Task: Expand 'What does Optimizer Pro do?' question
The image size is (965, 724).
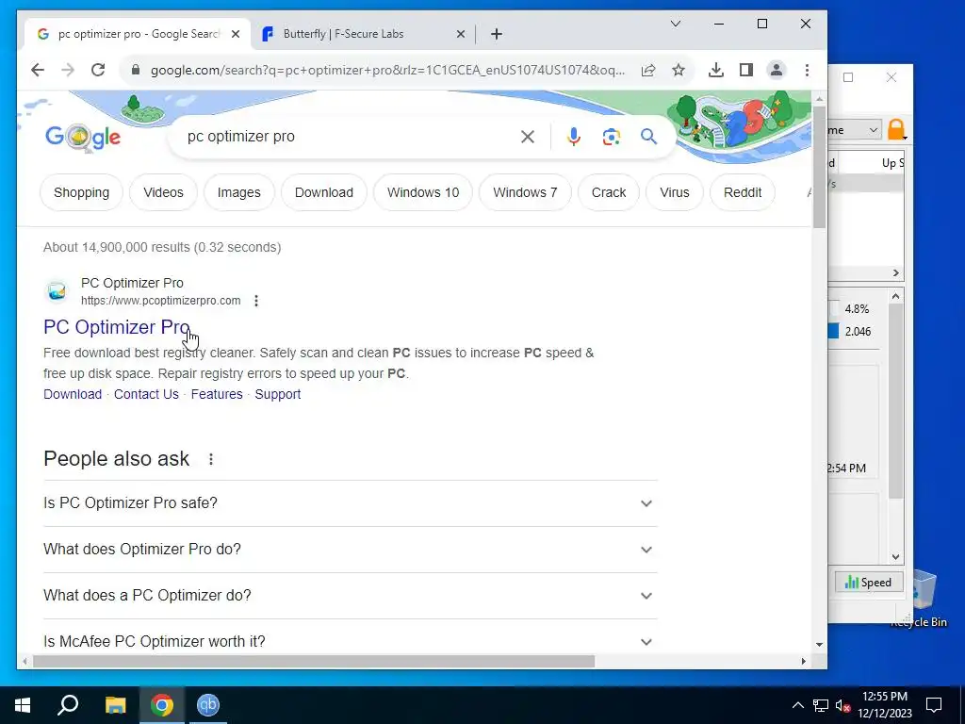Action: 351,550
